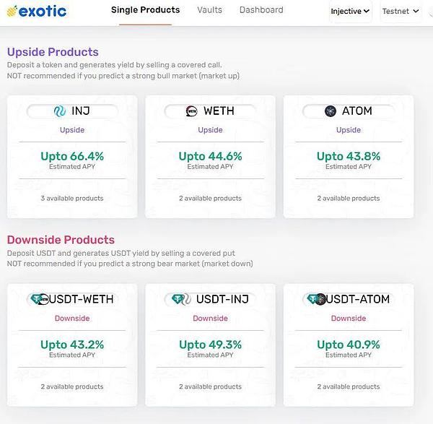Click the WETH token icon

point(191,111)
